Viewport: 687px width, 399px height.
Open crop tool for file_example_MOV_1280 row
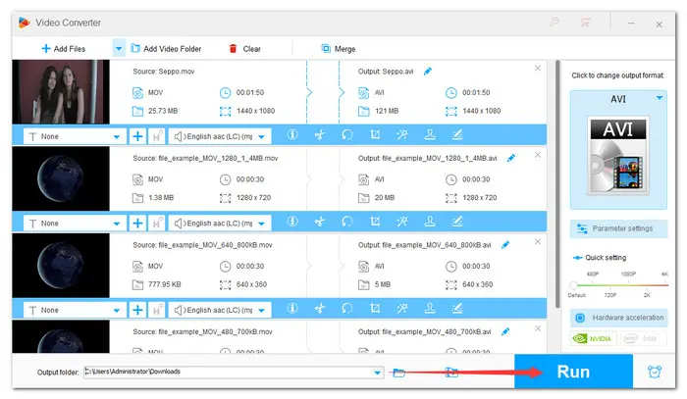point(375,222)
